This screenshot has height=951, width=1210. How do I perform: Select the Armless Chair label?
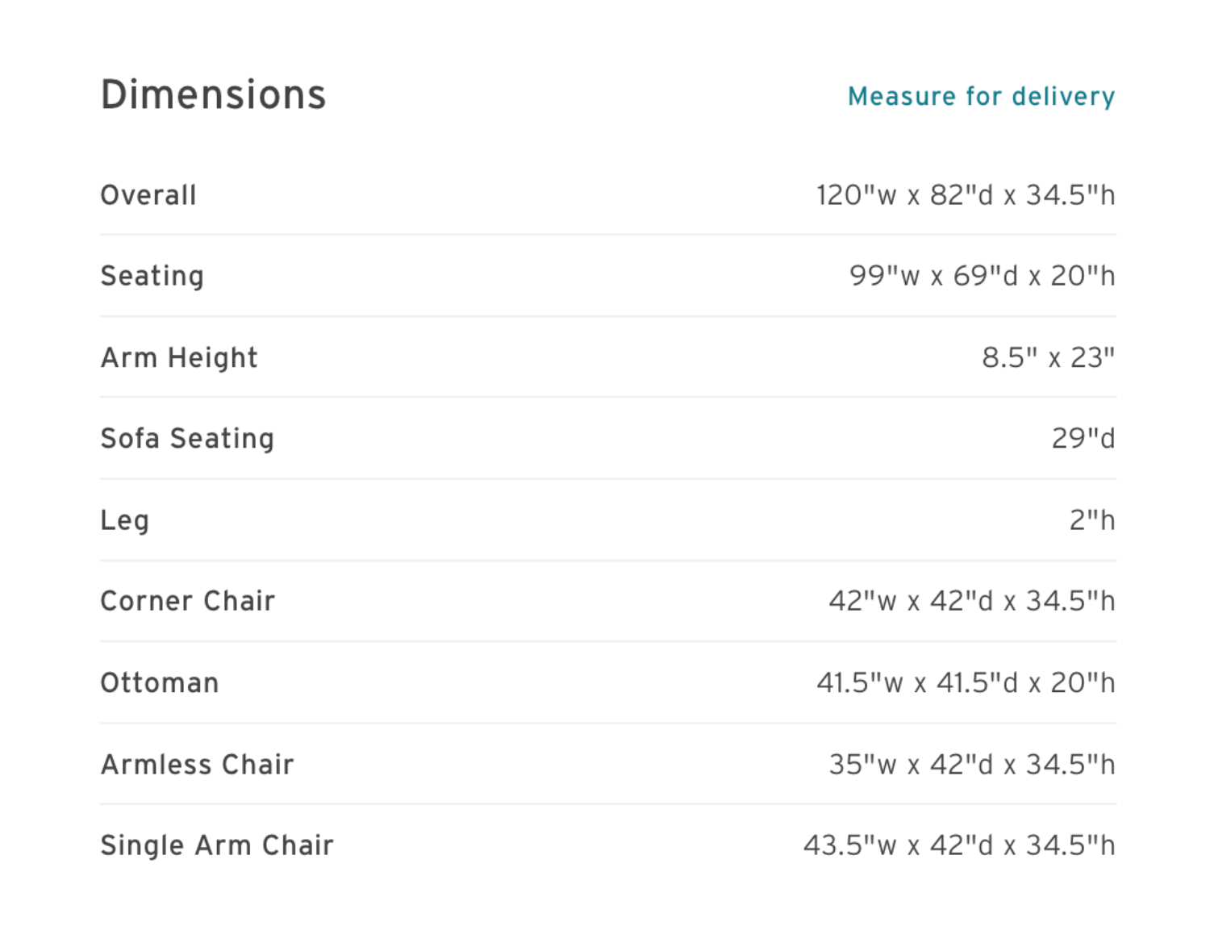tap(198, 765)
